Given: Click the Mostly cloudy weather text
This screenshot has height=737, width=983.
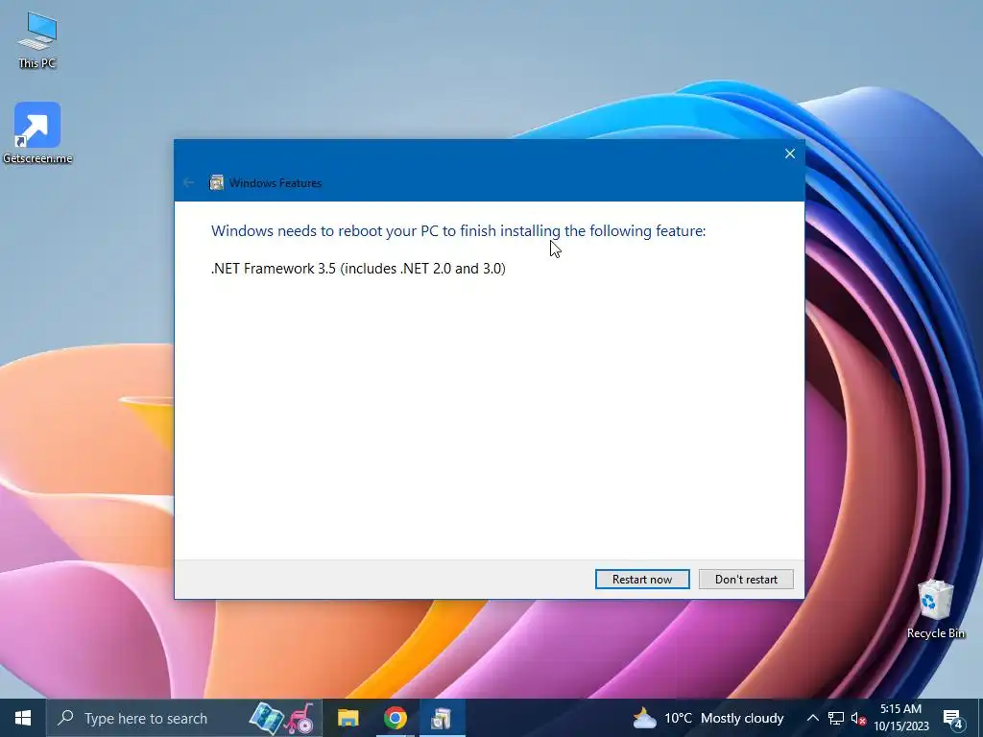Looking at the screenshot, I should click(x=742, y=718).
